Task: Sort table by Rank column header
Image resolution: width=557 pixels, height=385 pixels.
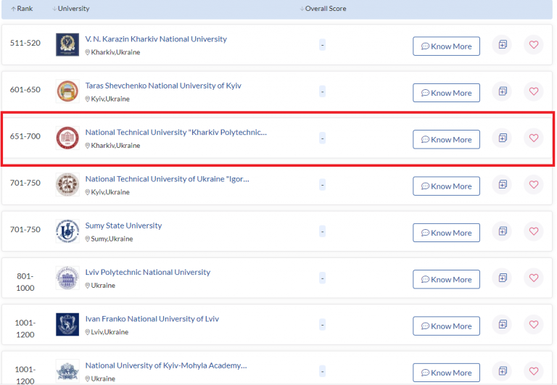Action: point(22,9)
